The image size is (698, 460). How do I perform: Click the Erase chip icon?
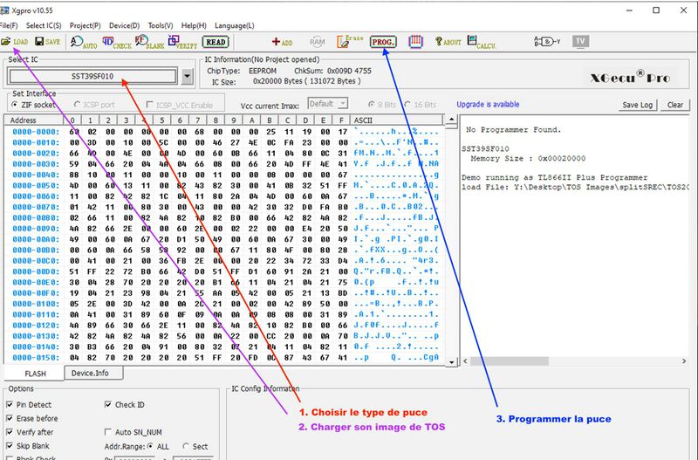[350, 41]
